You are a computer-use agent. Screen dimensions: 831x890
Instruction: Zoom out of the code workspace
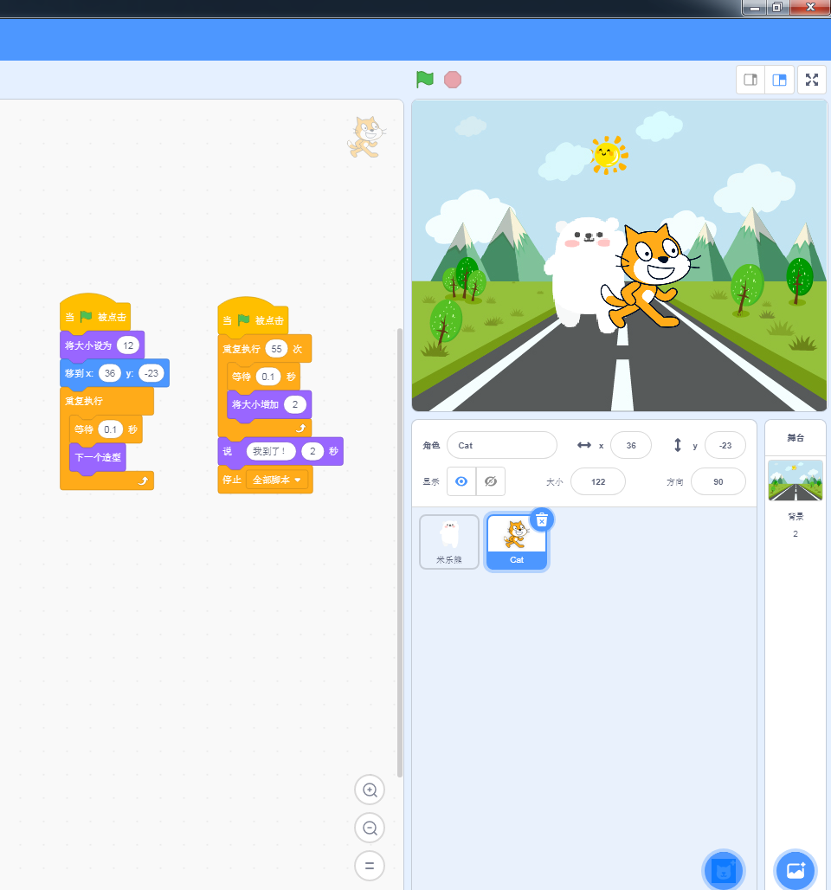point(370,829)
